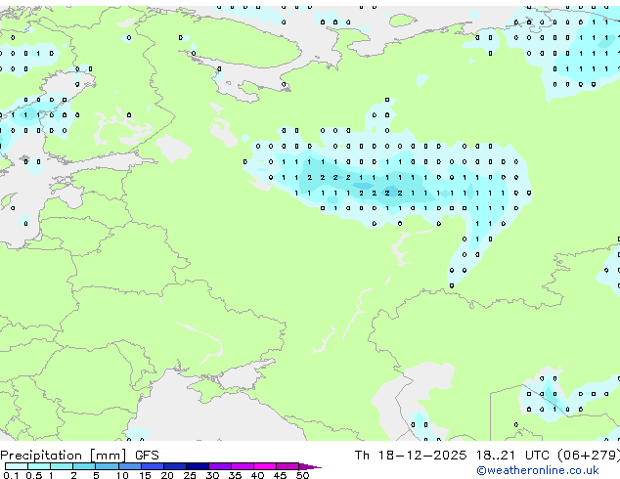Image resolution: width=620 pixels, height=479 pixels.
Task: Click the violet swatch between 35 and 40
Action: pos(243,466)
